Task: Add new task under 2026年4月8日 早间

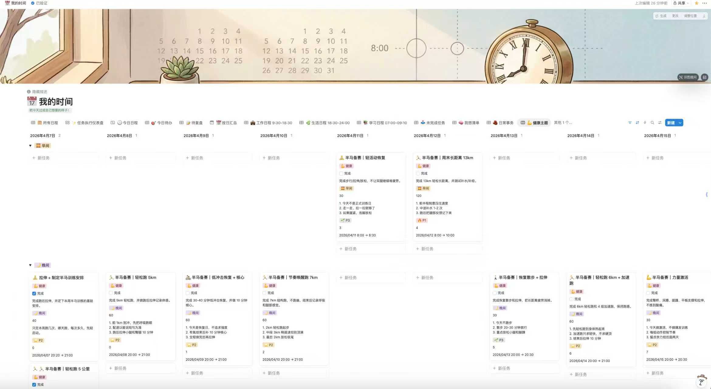Action: [x=118, y=158]
